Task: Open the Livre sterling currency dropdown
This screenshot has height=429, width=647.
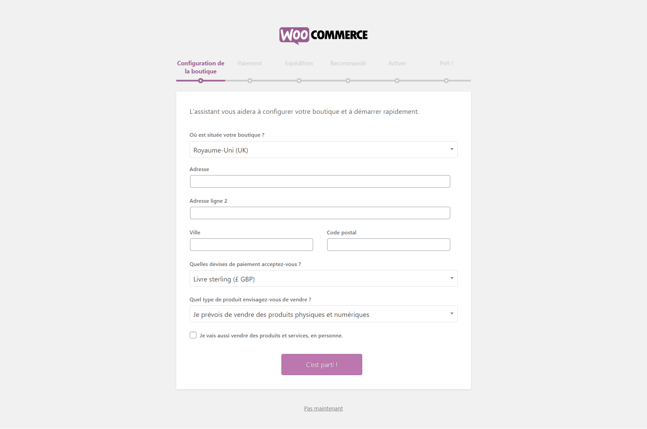Action: 323,278
